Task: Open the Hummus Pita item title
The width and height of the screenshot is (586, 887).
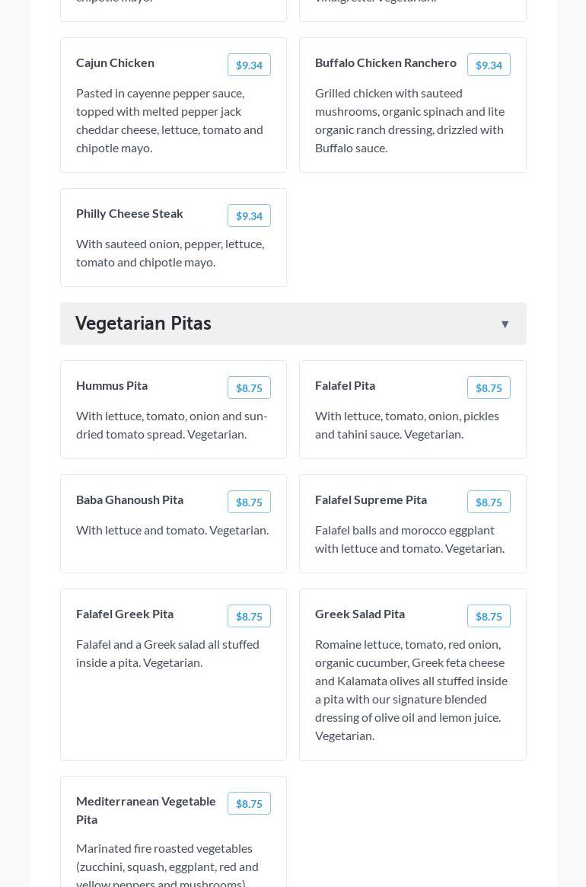Action: [x=112, y=385]
